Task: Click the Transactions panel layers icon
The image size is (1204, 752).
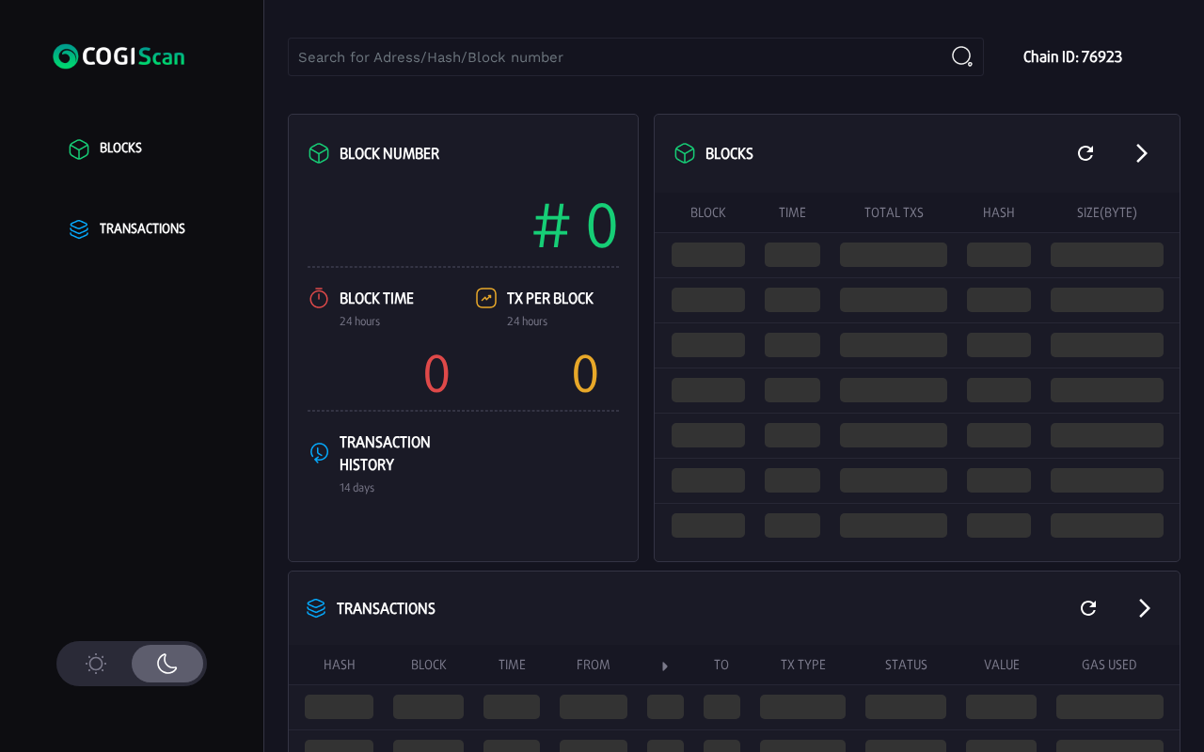Action: [x=316, y=608]
